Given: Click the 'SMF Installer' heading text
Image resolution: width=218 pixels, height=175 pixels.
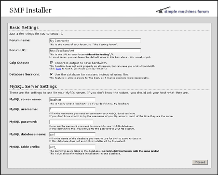Looking at the screenshot, I should (30, 10).
